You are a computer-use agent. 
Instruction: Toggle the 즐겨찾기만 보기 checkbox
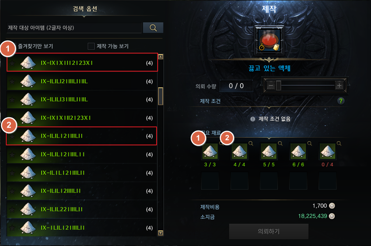click(14, 46)
